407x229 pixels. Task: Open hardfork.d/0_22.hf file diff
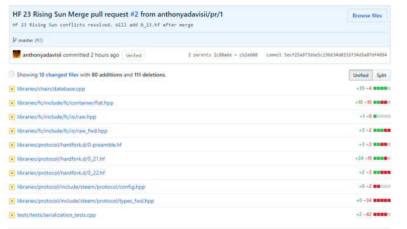click(61, 173)
